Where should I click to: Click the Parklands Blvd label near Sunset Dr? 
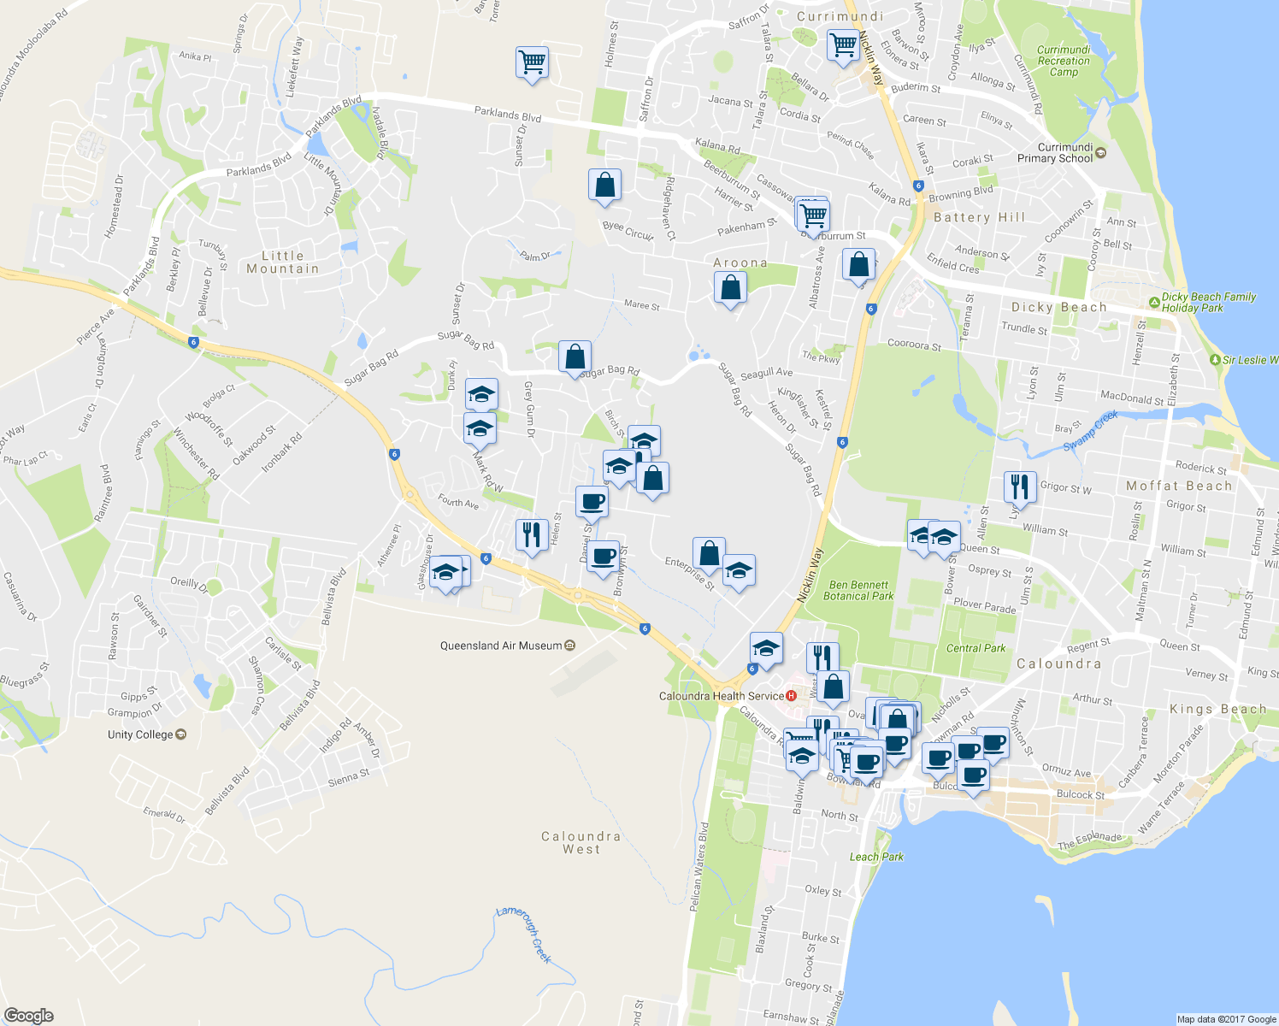click(508, 113)
